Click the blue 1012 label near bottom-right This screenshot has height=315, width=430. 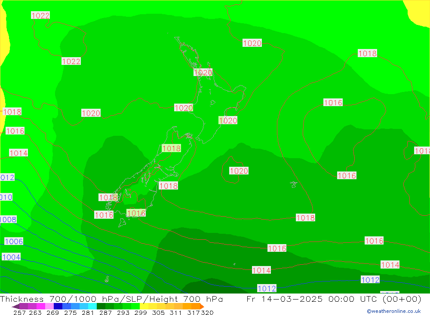coord(370,280)
